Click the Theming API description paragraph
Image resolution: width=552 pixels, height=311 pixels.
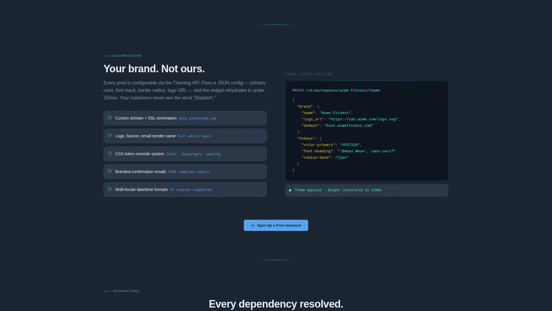pyautogui.click(x=185, y=90)
